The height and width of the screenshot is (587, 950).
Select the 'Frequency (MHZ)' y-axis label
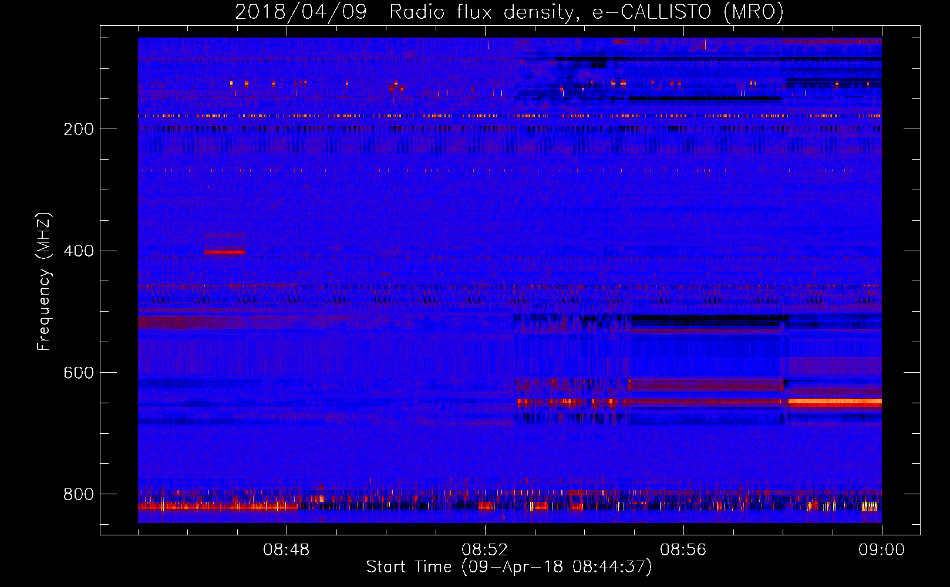pyautogui.click(x=44, y=282)
